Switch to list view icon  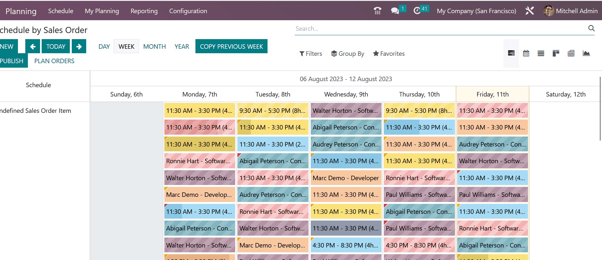(x=541, y=53)
